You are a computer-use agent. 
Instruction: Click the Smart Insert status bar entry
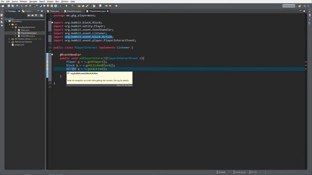point(240,172)
